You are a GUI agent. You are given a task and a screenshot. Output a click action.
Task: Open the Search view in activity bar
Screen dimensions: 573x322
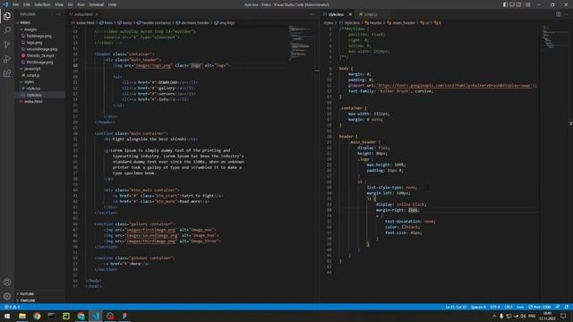coord(7,30)
